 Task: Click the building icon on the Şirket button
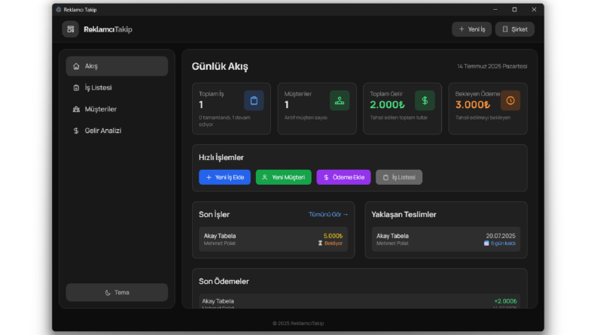505,29
